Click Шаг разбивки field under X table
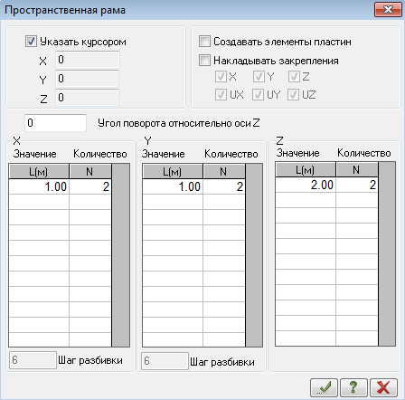The height and width of the screenshot is (400, 405). click(33, 360)
